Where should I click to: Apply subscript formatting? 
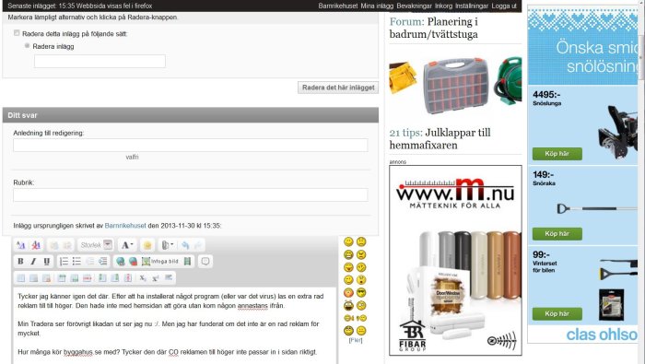[142, 278]
